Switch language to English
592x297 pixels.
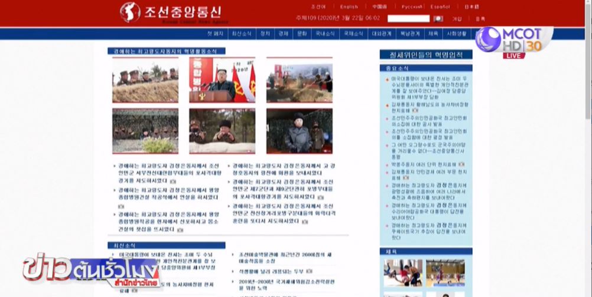(349, 7)
